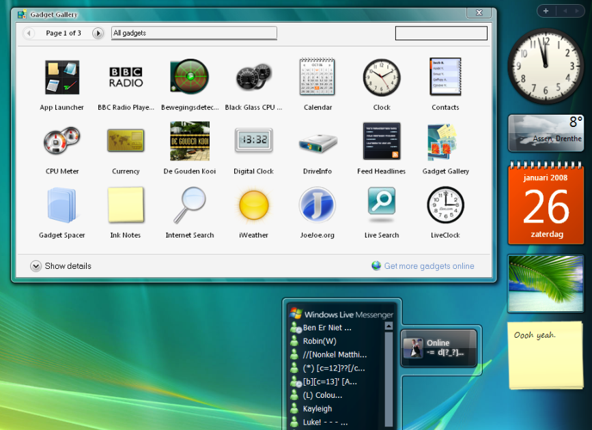Viewport: 592px width, 430px height.
Task: Click the palm beach slideshow picture
Action: tap(546, 284)
